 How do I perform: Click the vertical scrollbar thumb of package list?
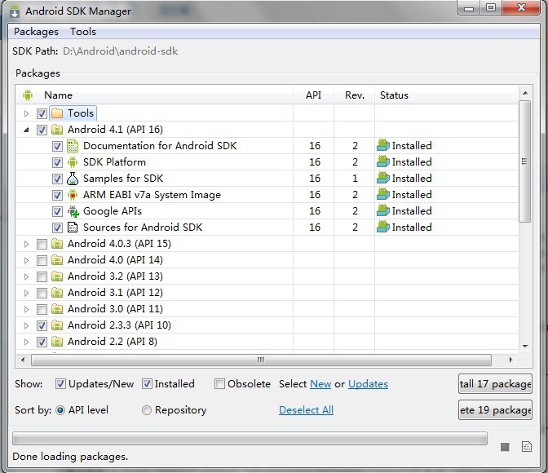[524, 161]
